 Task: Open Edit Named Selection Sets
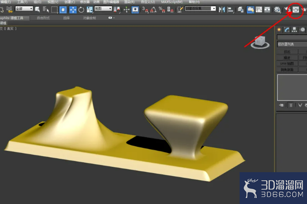pyautogui.click(x=180, y=9)
